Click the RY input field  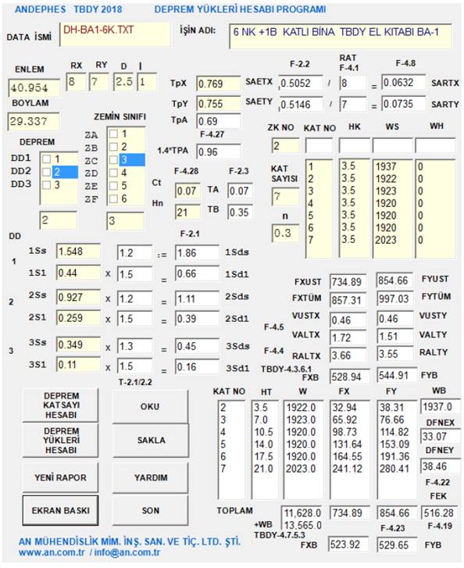pyautogui.click(x=99, y=82)
